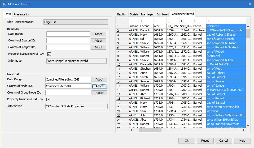This screenshot has height=148, width=254.
Task: Click the horizontal scrollbar left arrow in spreadsheet
Action: pyautogui.click(x=131, y=130)
